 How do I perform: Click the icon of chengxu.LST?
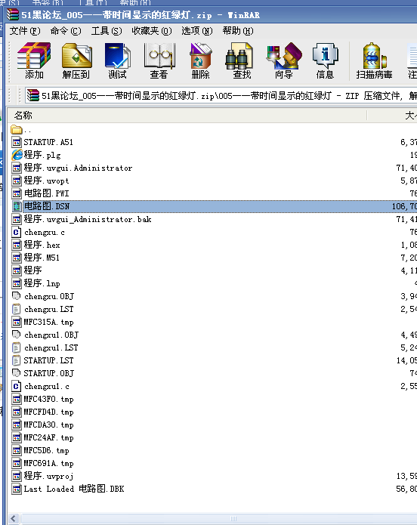[x=17, y=309]
